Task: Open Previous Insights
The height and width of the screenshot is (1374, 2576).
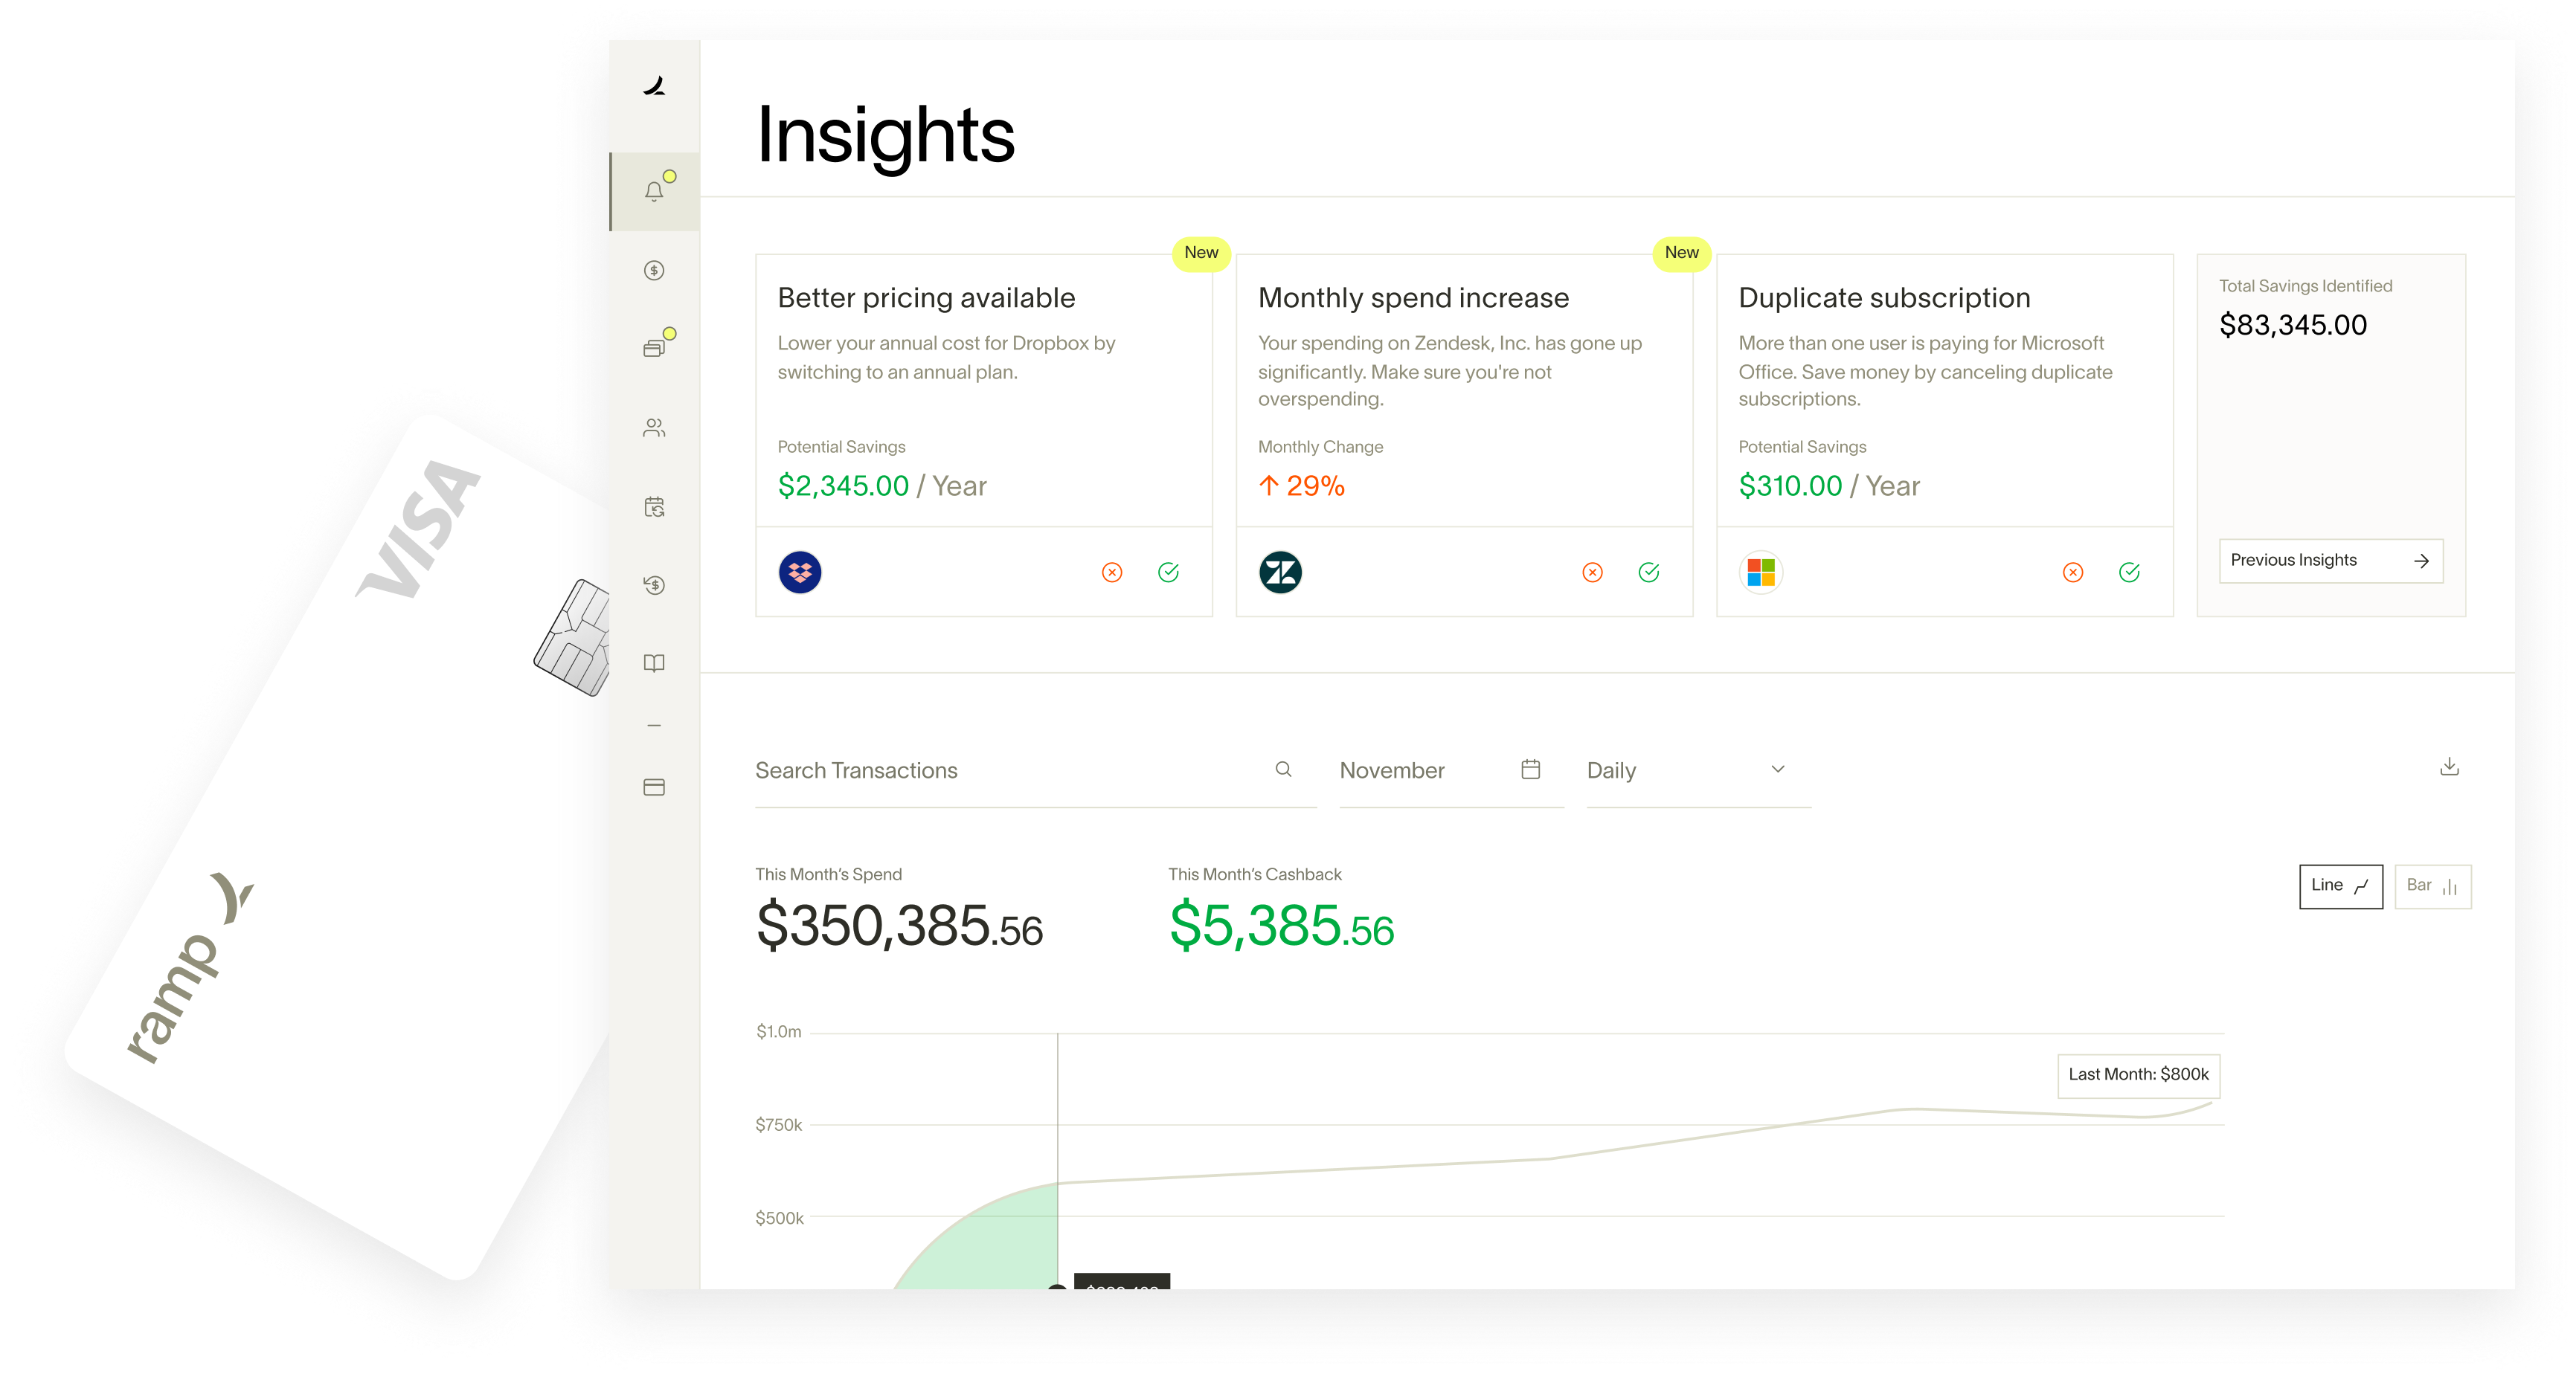Action: (2331, 561)
